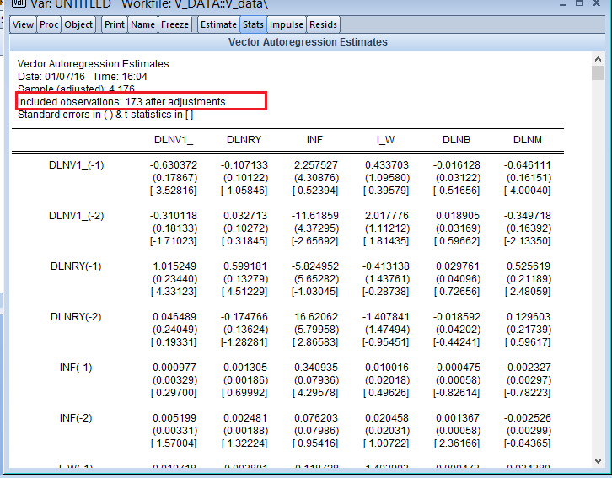
Task: Open the Object menu button
Action: [x=78, y=24]
